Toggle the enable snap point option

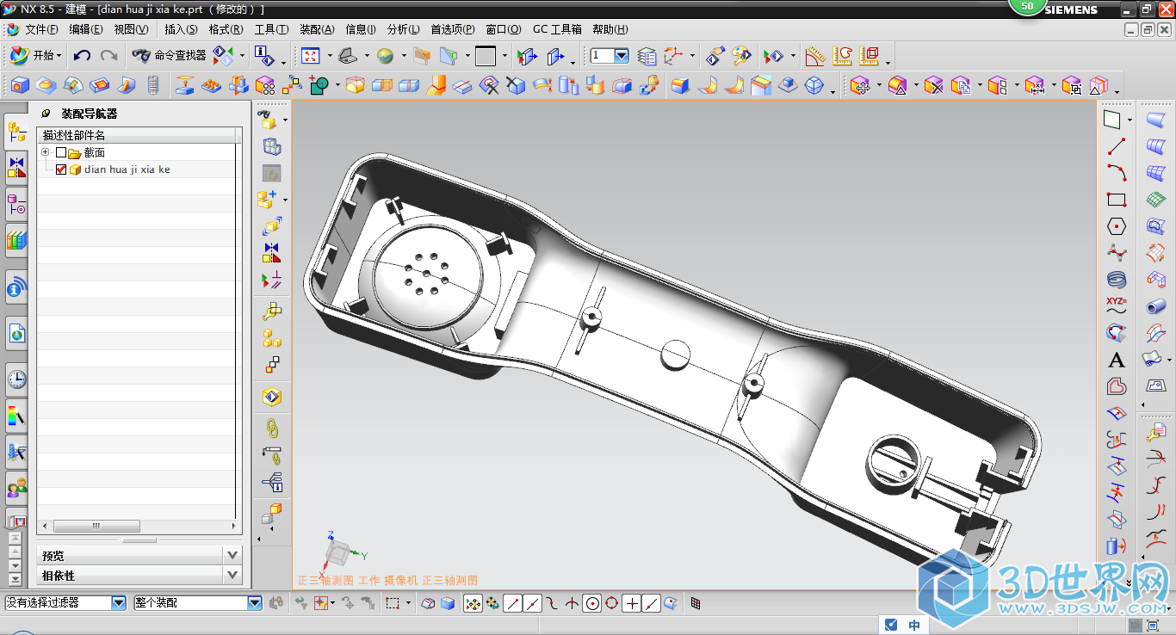pos(473,603)
